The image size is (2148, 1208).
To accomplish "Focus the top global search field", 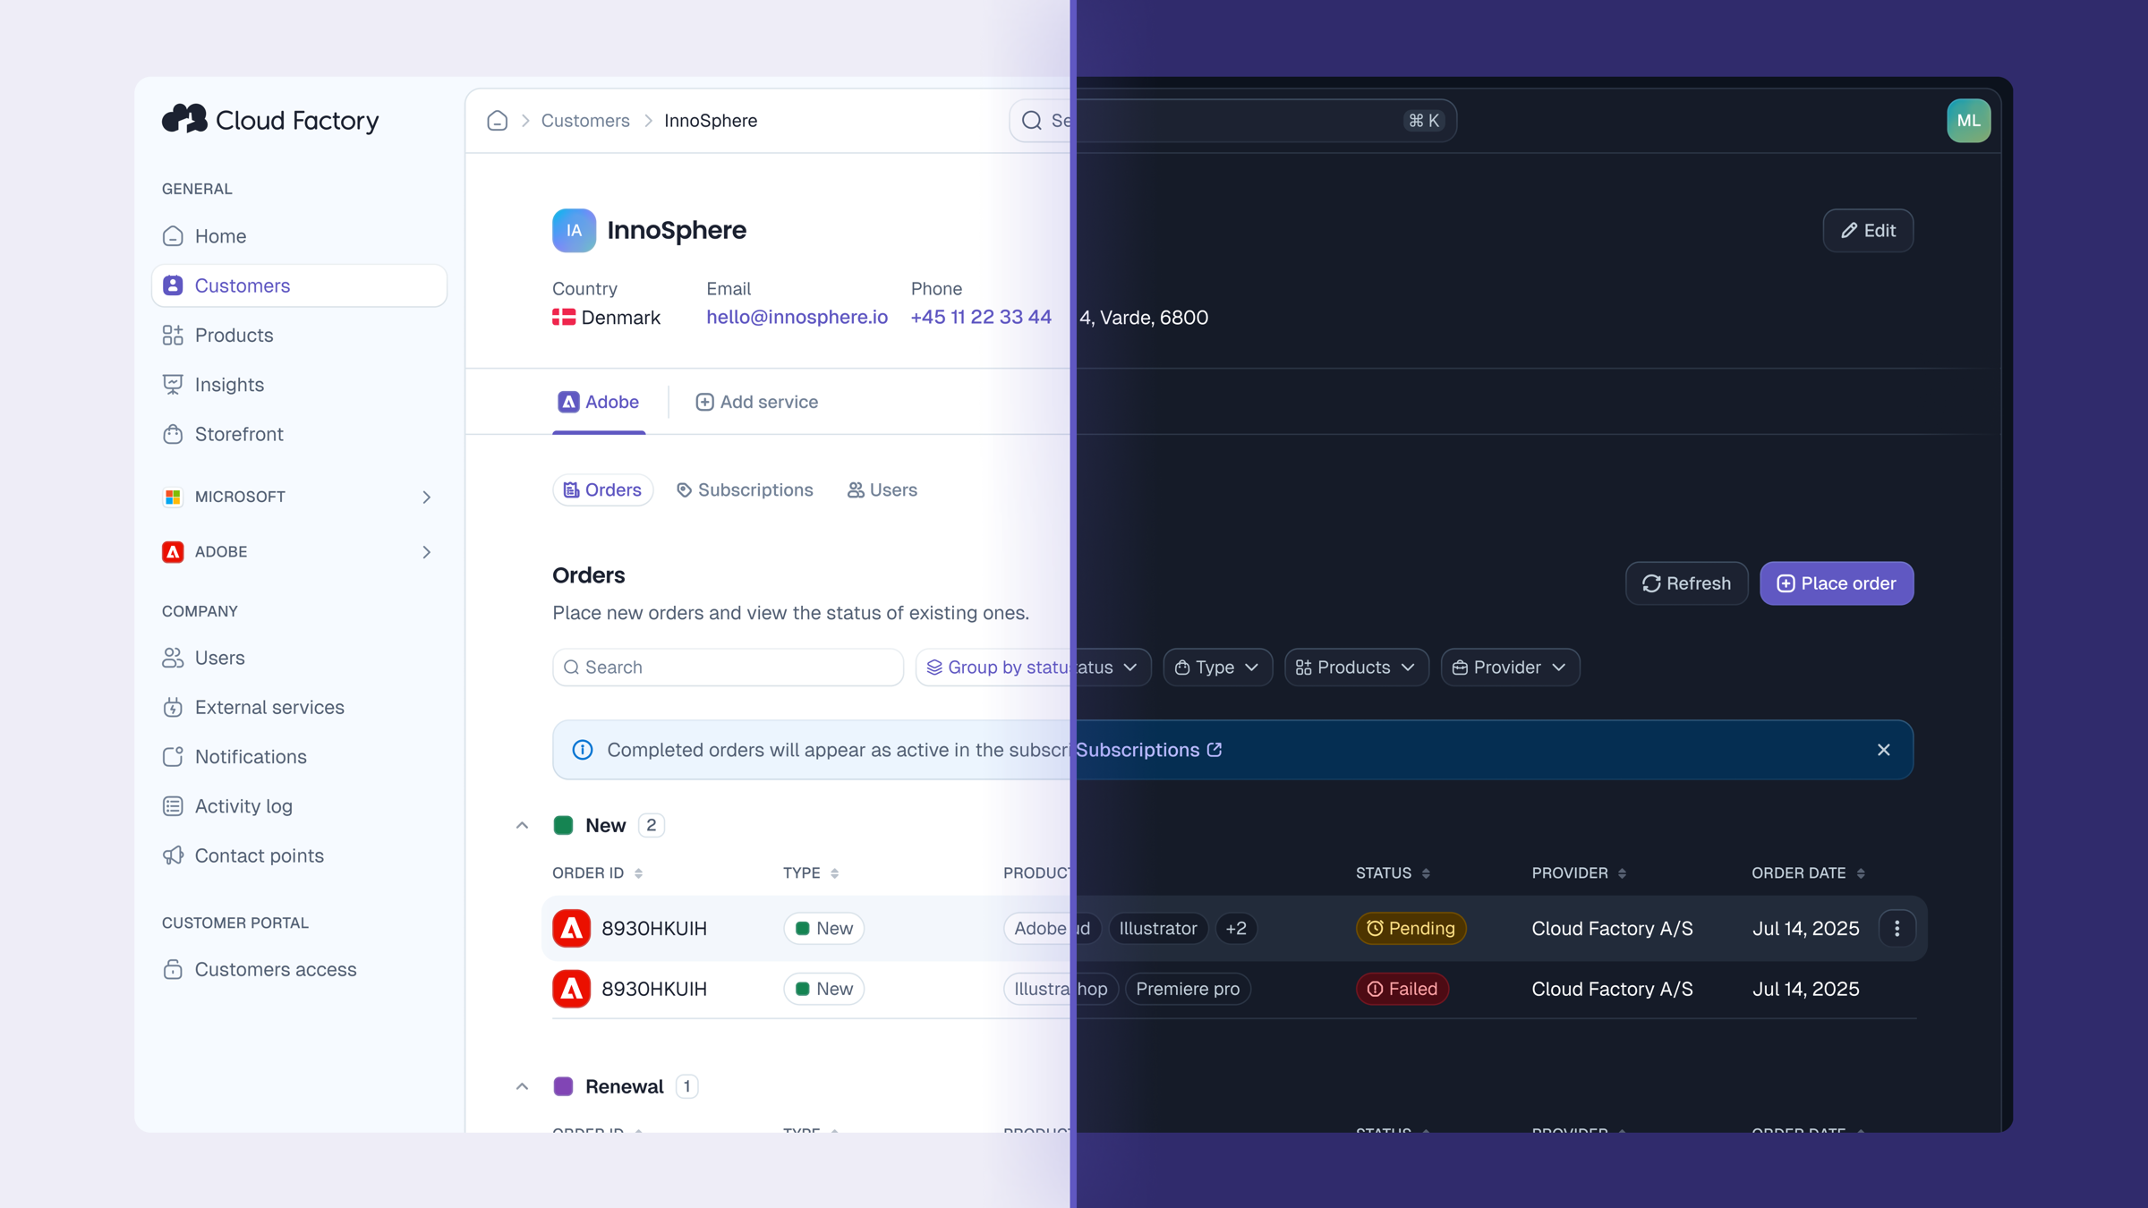I will (1232, 121).
